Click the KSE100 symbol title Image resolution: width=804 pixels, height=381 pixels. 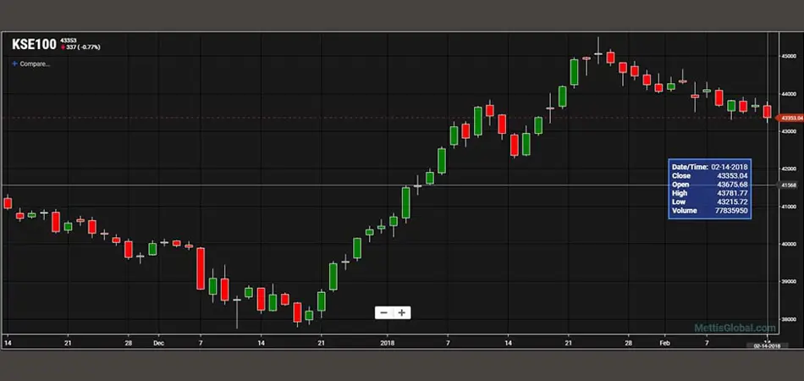tap(34, 44)
